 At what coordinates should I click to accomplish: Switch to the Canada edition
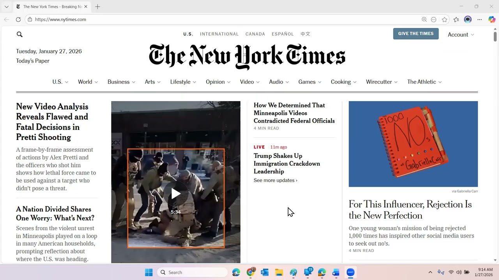255,34
